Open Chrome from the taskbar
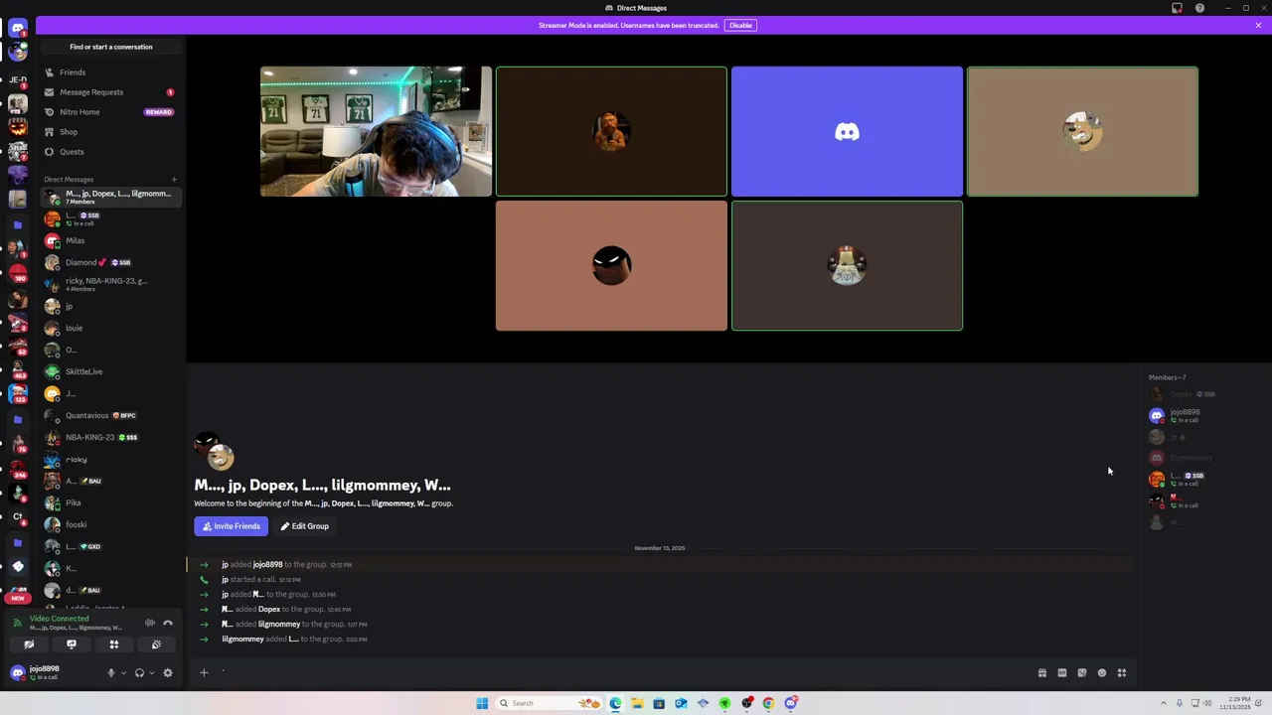1272x715 pixels. tap(768, 703)
